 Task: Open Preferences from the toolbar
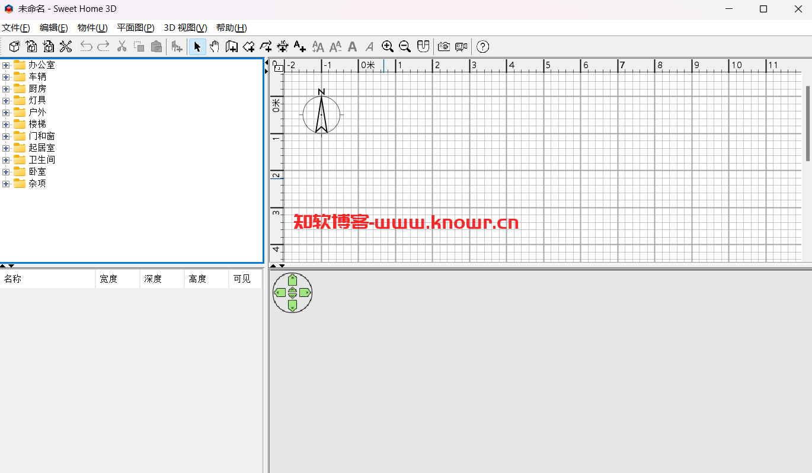(66, 46)
